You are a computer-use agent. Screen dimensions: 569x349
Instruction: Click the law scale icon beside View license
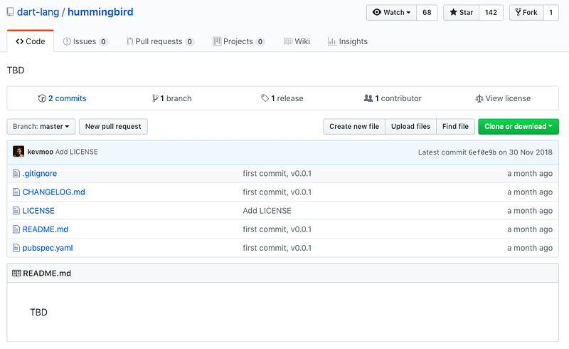coord(479,98)
